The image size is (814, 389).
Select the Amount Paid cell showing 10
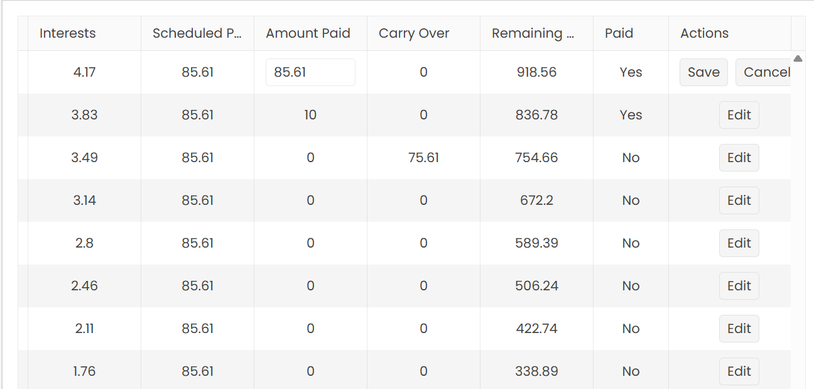[310, 115]
